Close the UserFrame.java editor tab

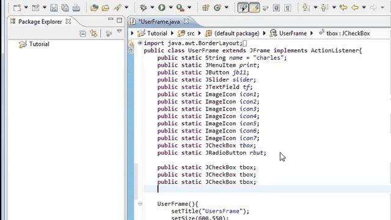pos(186,21)
